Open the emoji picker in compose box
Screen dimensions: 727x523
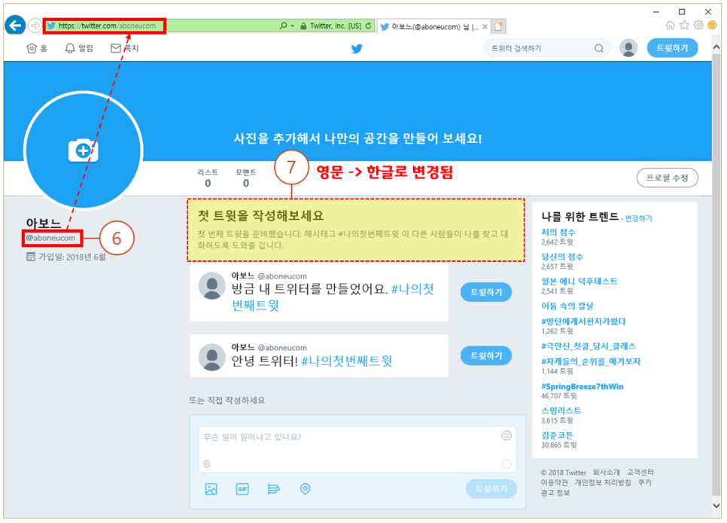click(506, 436)
